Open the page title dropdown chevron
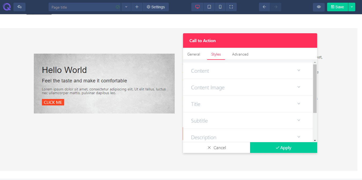Viewport: 362px width, 180px height. (126, 7)
